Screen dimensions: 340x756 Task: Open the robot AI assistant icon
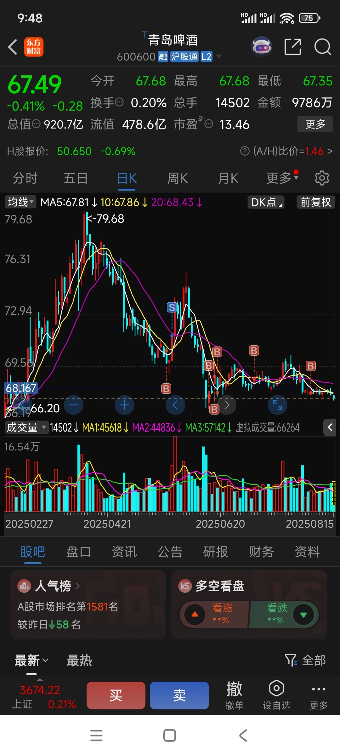(262, 47)
